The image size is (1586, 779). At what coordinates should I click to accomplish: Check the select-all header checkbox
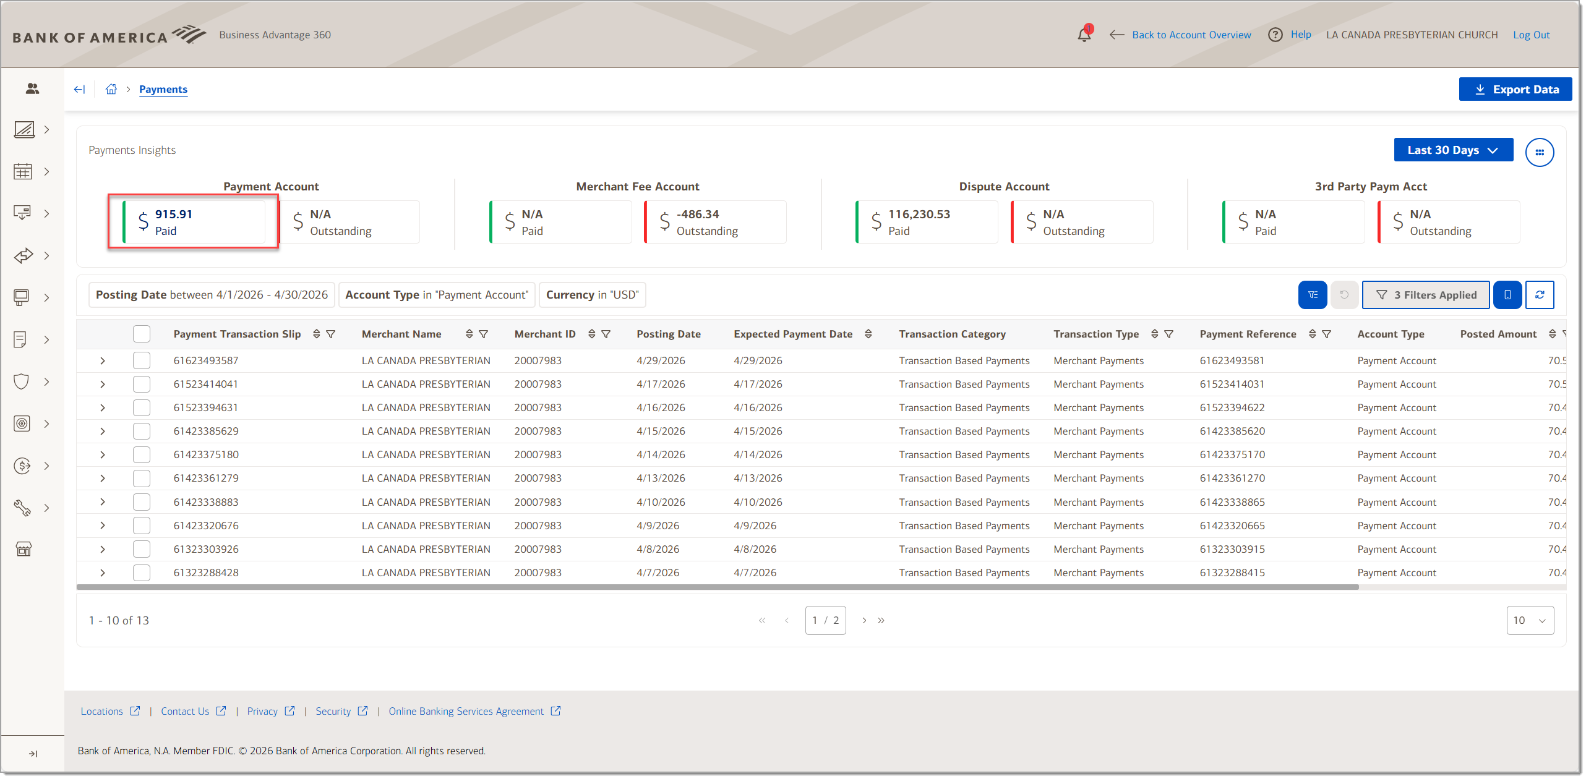click(142, 334)
